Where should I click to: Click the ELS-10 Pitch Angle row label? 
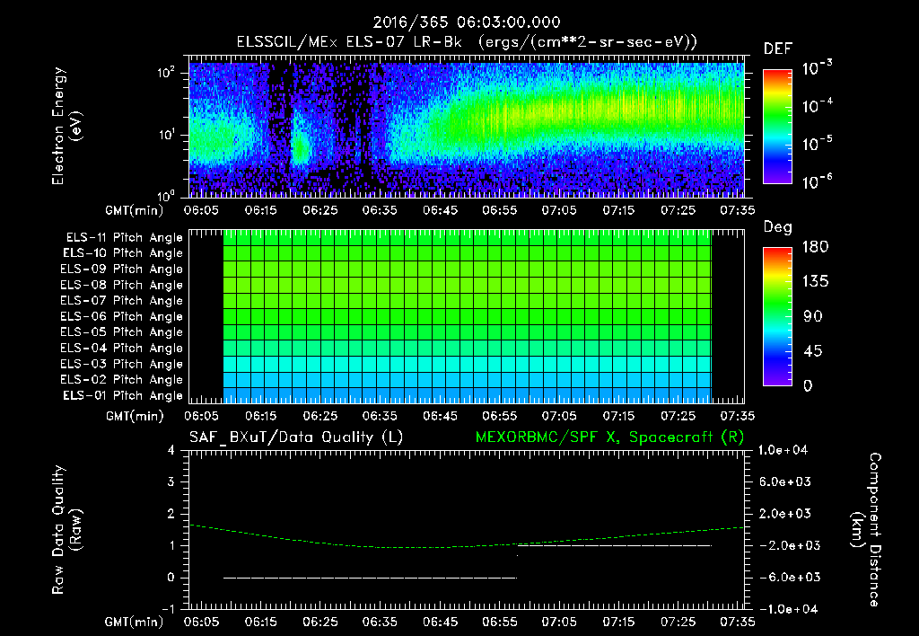pos(123,253)
